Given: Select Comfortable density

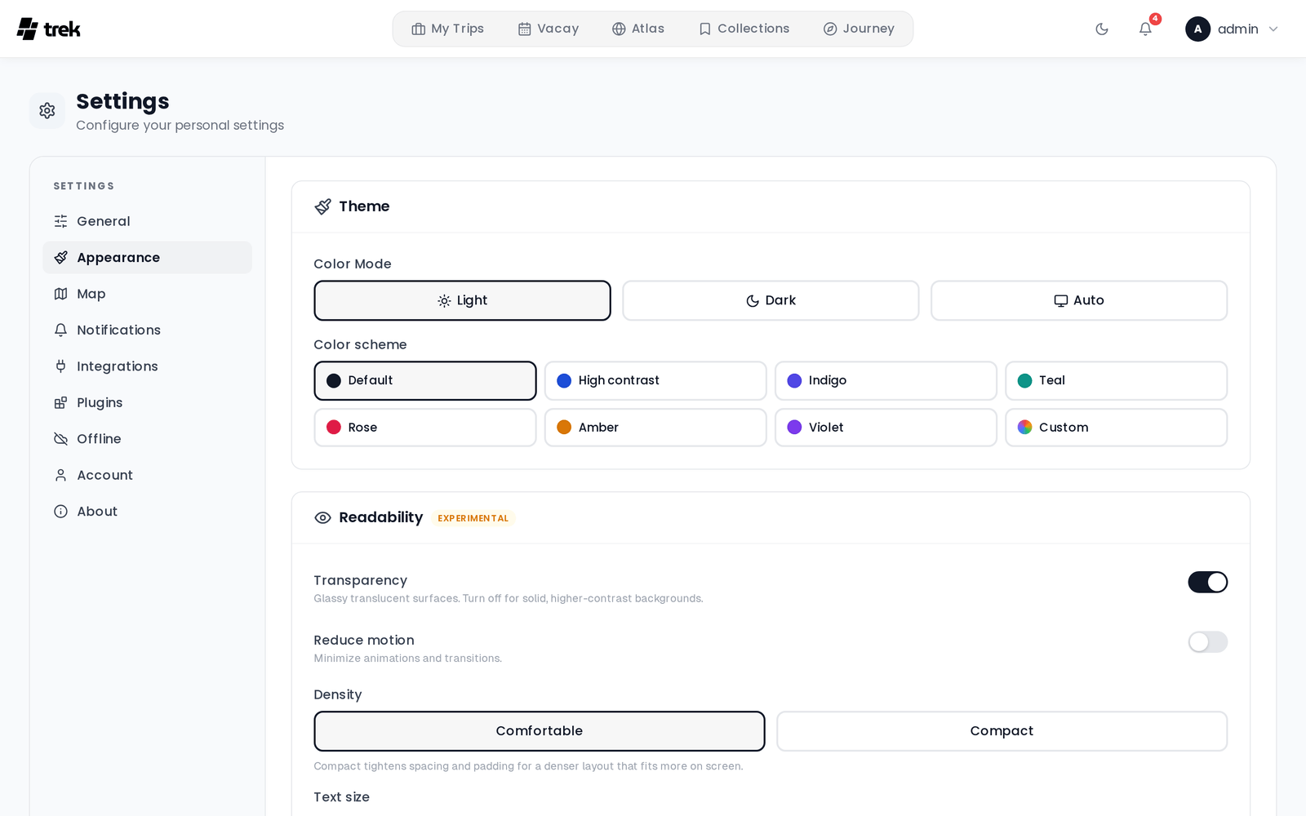Looking at the screenshot, I should pyautogui.click(x=540, y=731).
